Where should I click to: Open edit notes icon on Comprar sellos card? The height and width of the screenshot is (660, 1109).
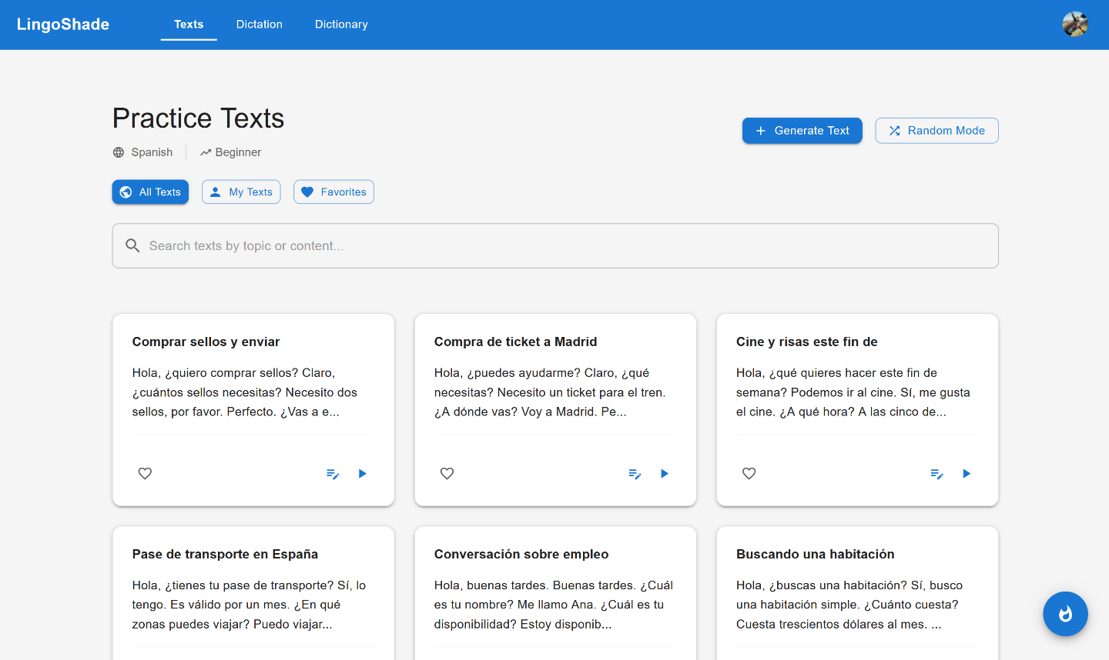coord(333,474)
